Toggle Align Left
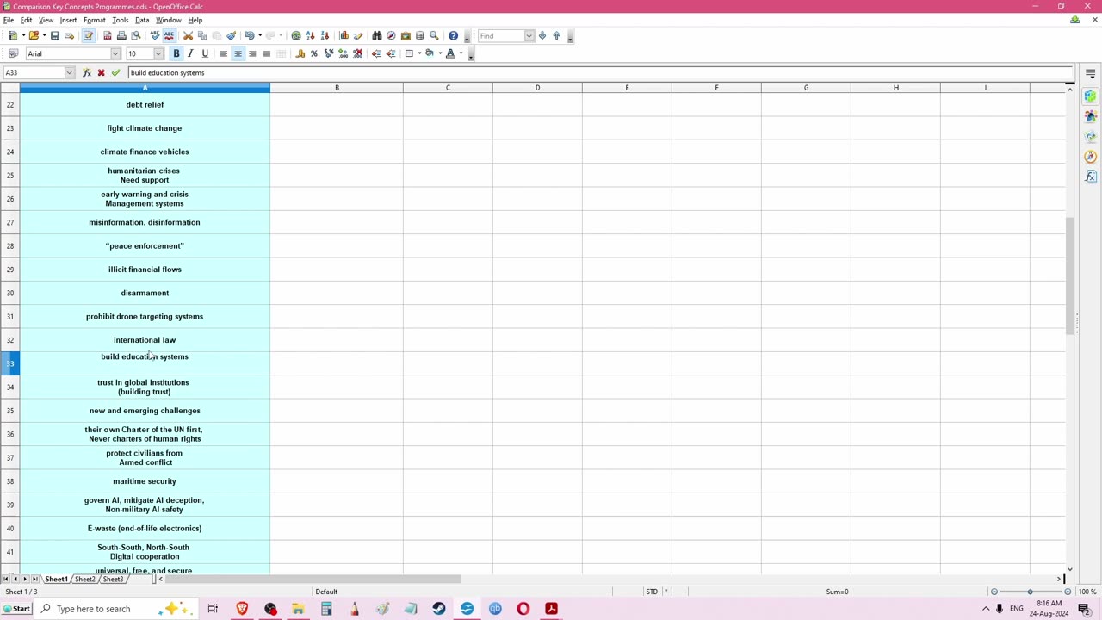1102x620 pixels. [224, 53]
